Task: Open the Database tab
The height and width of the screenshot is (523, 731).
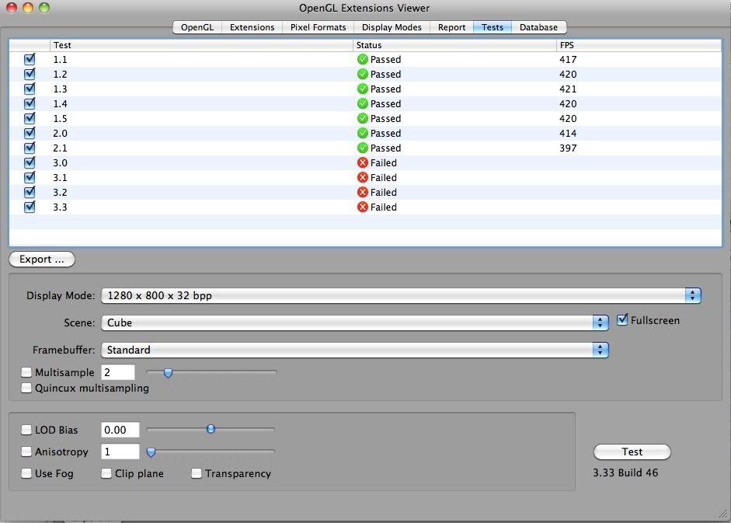Action: (x=538, y=26)
